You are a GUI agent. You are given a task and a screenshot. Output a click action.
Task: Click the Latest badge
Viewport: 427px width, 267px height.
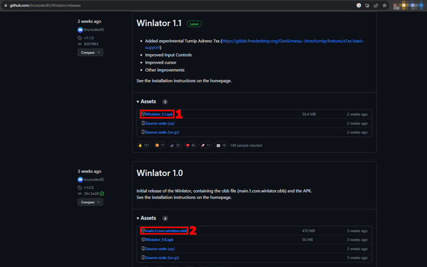click(x=194, y=24)
